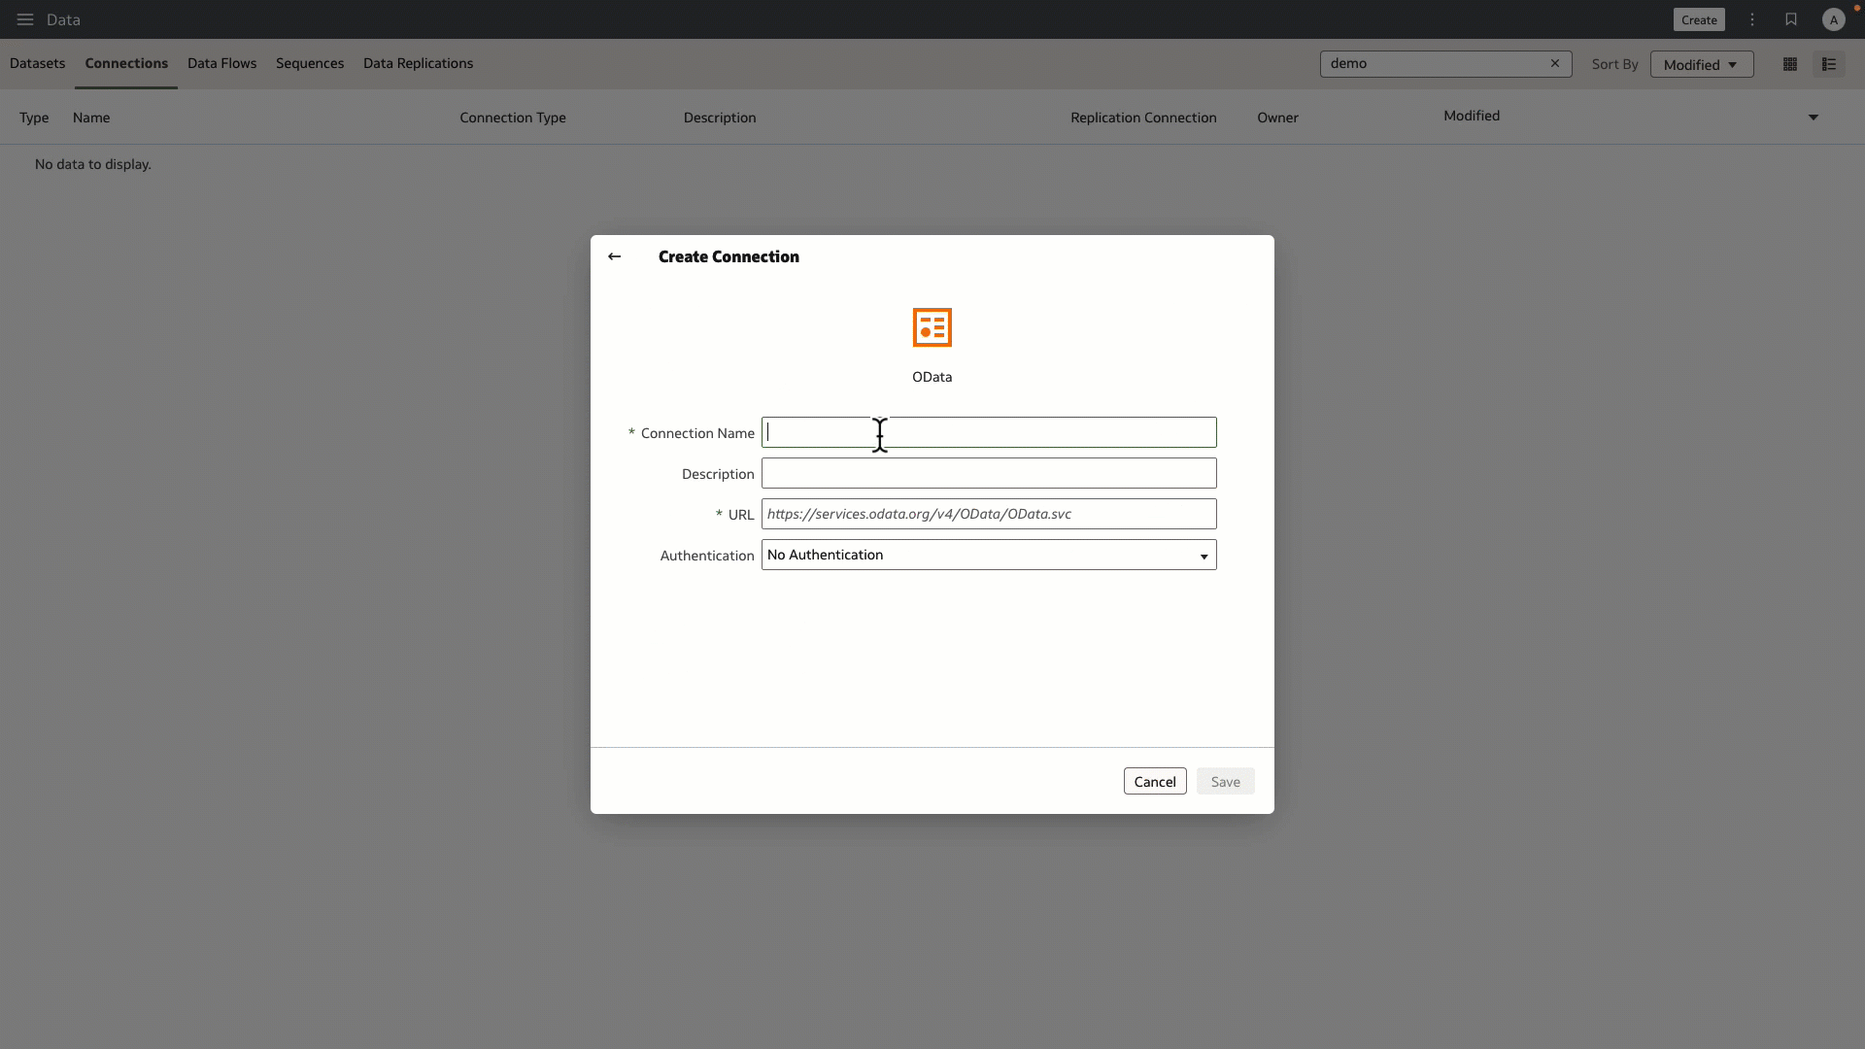View the Data Replications tab

pyautogui.click(x=418, y=63)
